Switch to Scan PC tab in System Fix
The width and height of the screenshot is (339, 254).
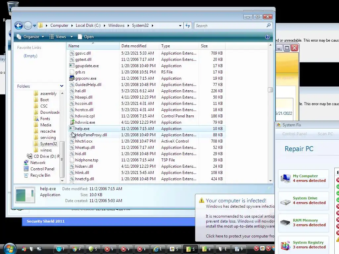(325, 134)
